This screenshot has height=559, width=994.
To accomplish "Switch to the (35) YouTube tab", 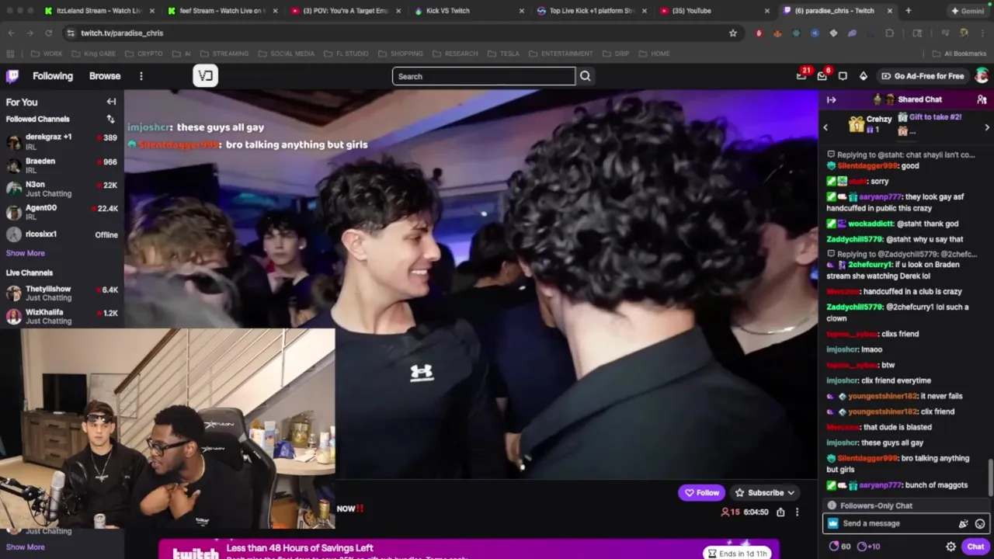I will coord(713,11).
